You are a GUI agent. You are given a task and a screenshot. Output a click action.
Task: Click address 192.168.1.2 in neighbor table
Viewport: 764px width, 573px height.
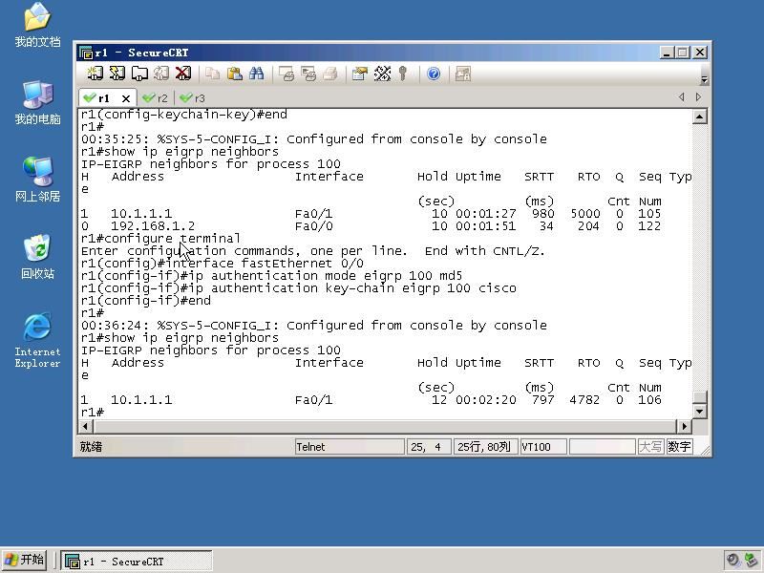(x=153, y=226)
